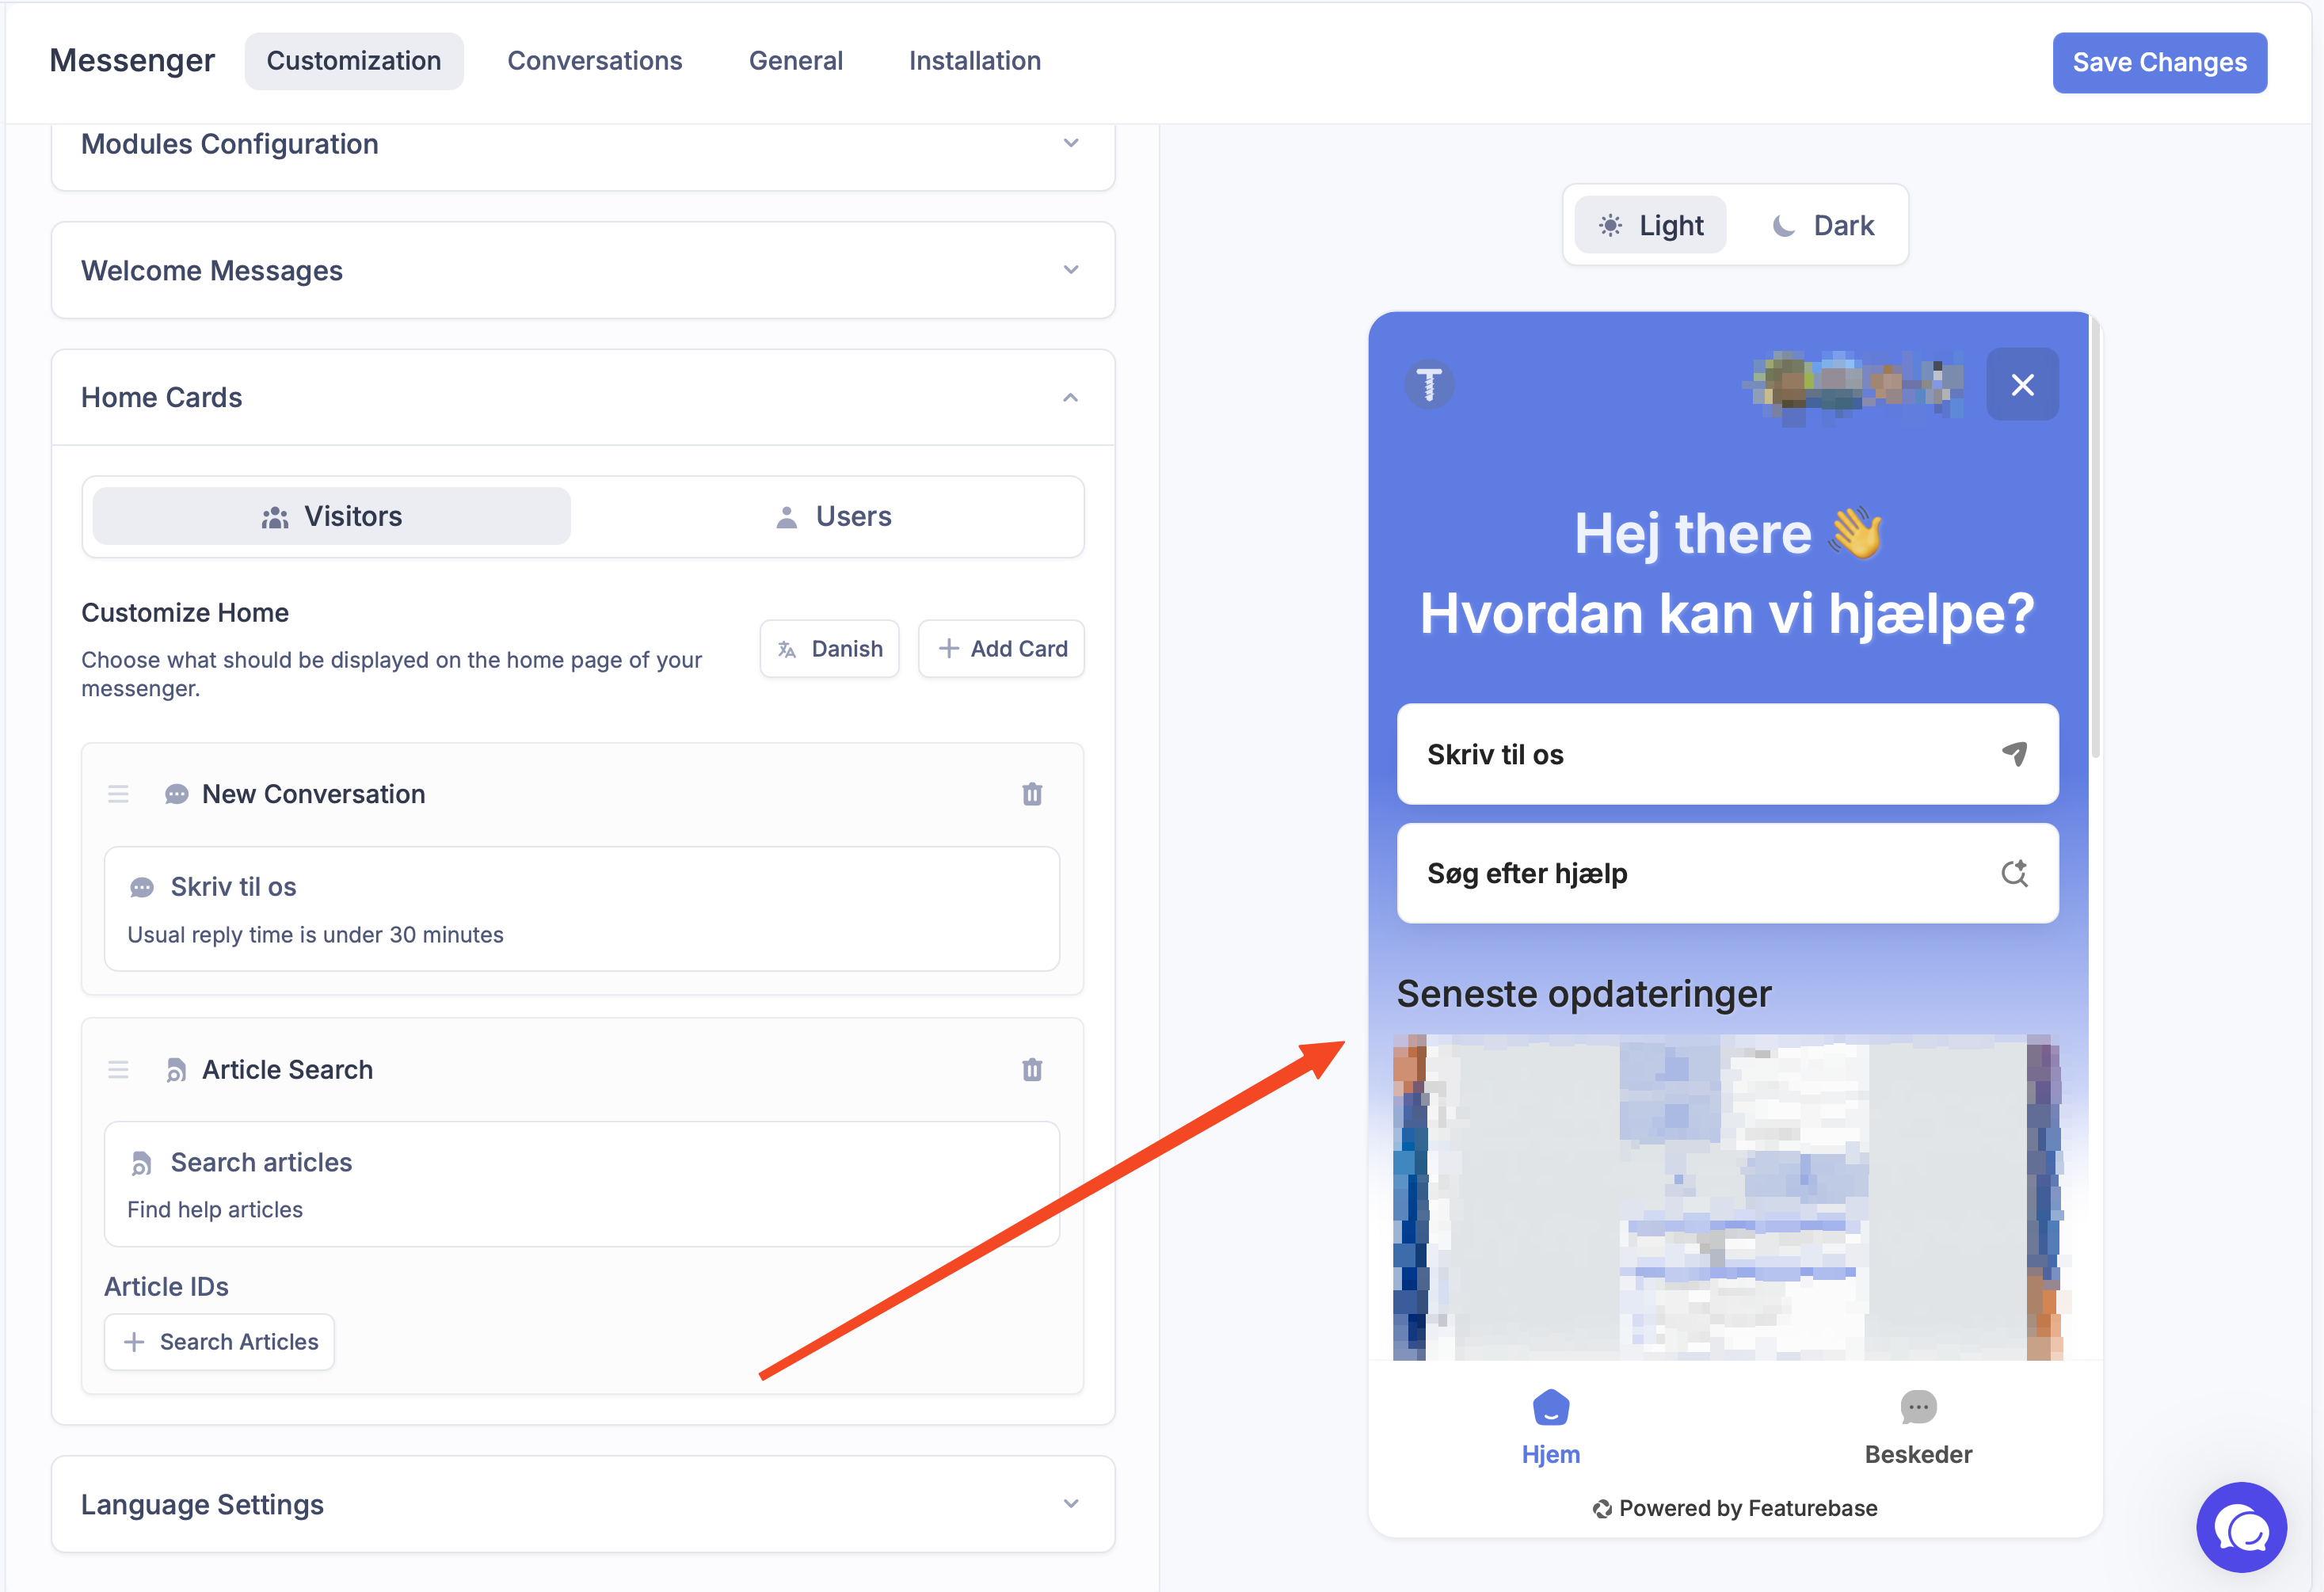Viewport: 2324px width, 1592px height.
Task: Click the Hvordan kan vi hjælpe? greeting
Action: [1727, 613]
